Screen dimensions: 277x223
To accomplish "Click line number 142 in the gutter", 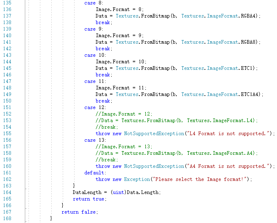I will (7, 49).
